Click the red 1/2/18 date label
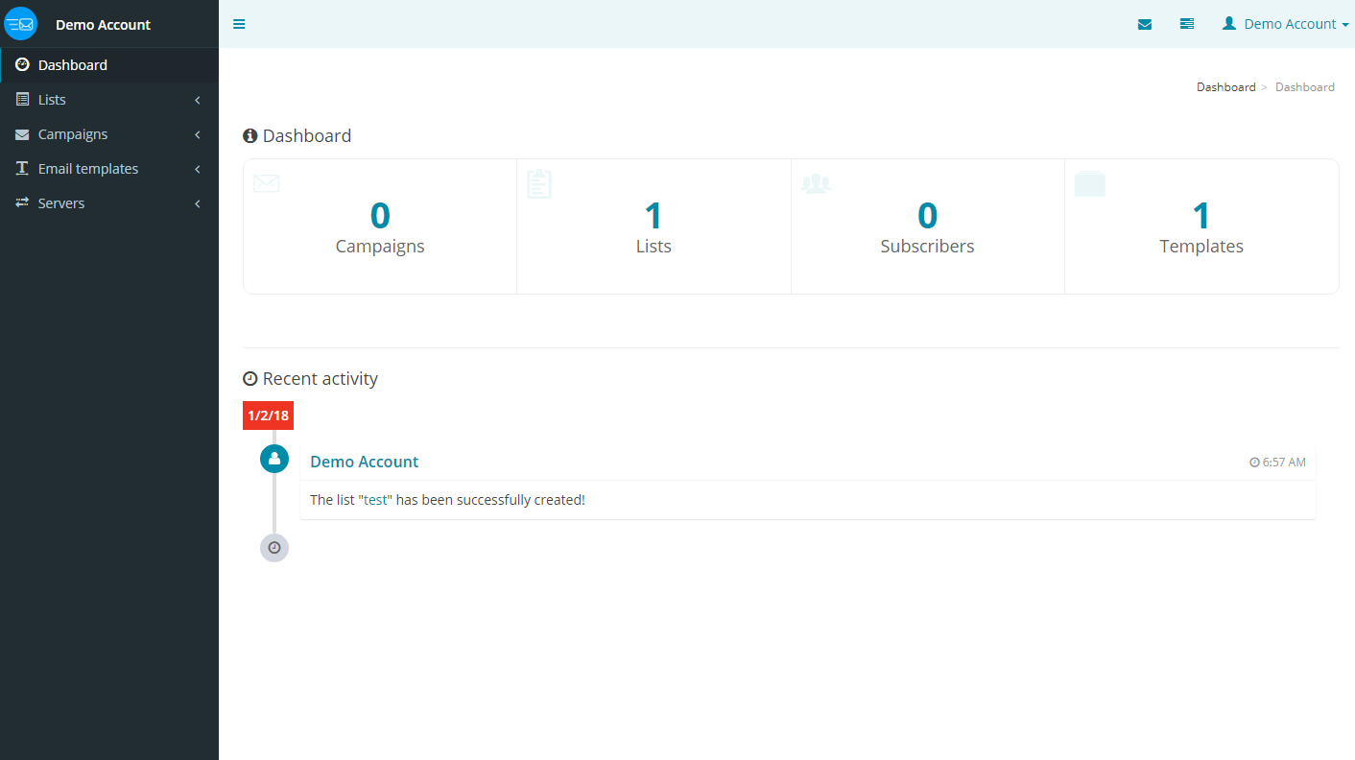1355x760 pixels. [268, 416]
